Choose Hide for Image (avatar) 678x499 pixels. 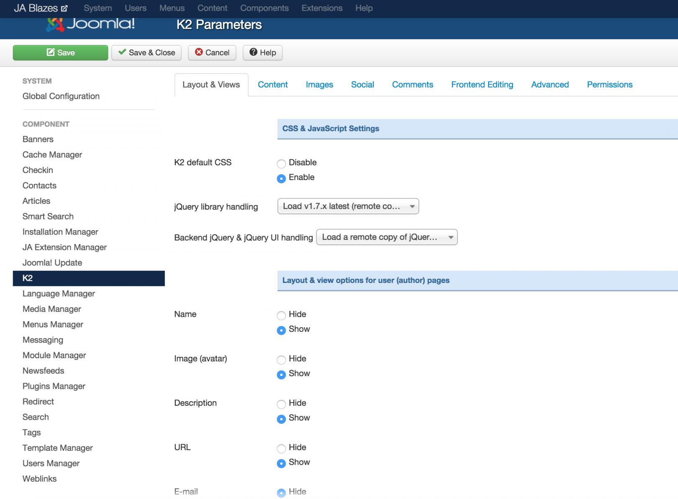point(281,359)
